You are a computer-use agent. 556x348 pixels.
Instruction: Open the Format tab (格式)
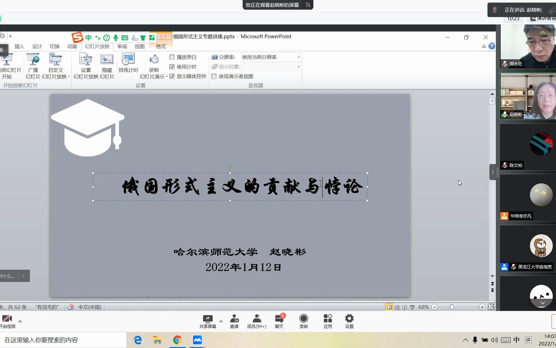[x=161, y=46]
